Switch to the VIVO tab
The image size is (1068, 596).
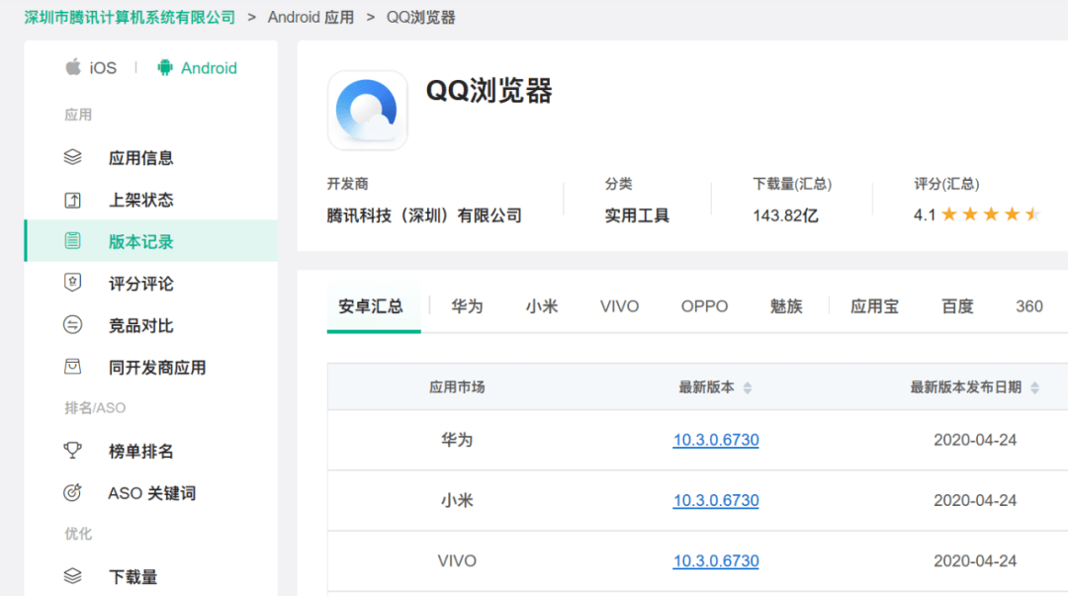(x=620, y=306)
